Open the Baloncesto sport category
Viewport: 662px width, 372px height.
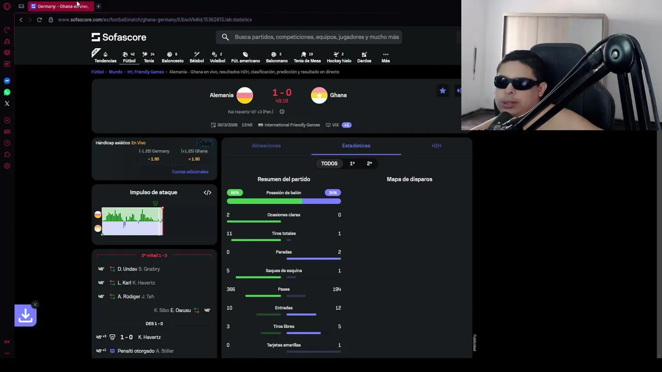173,57
